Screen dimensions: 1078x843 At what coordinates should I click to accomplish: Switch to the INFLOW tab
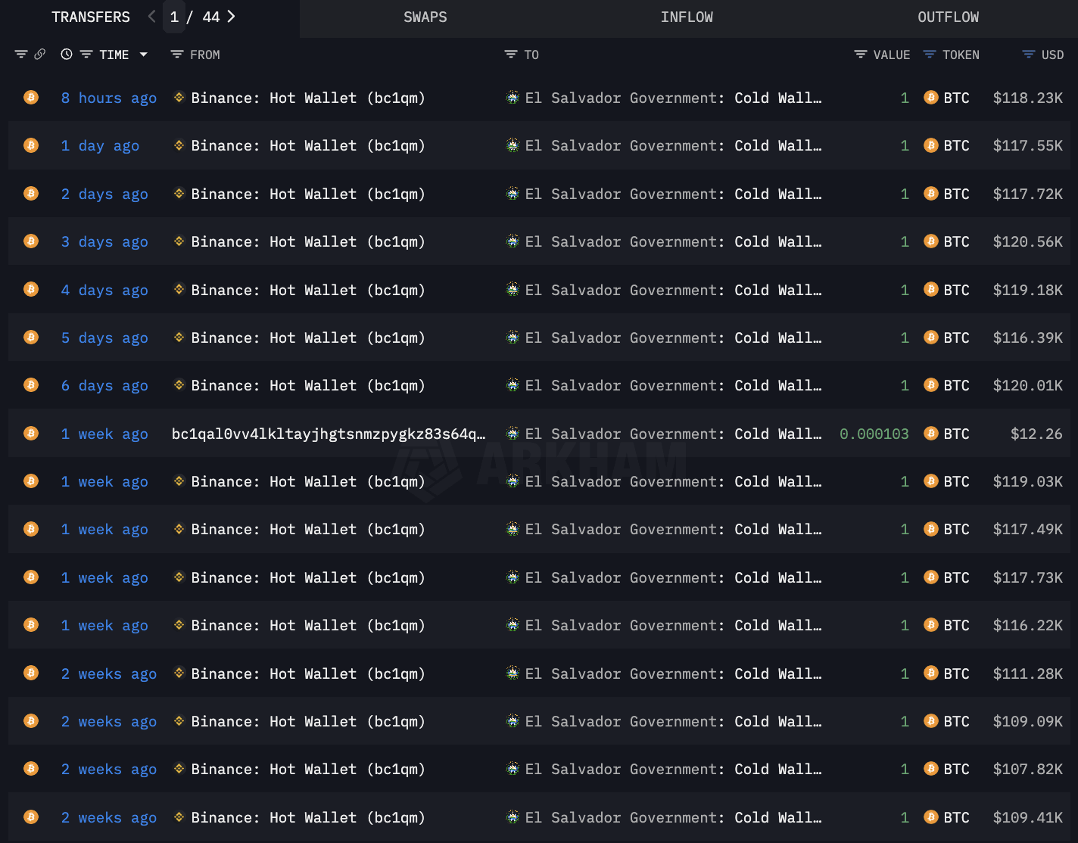[x=687, y=17]
